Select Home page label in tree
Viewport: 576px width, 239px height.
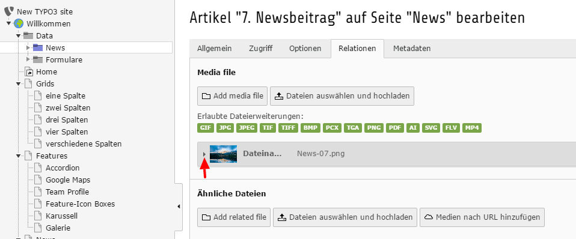tap(47, 71)
